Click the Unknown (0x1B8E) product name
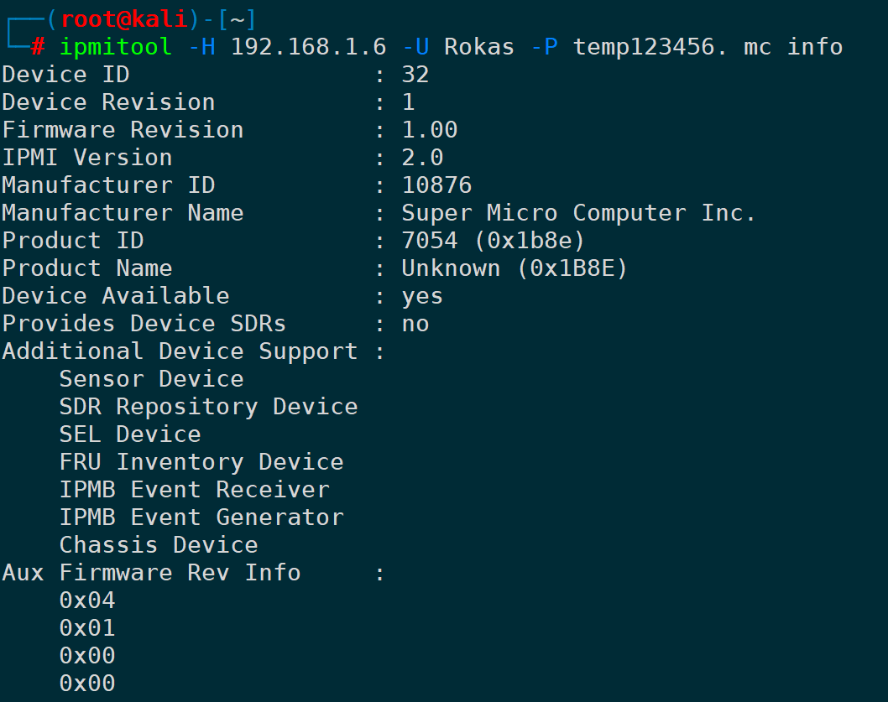 (x=514, y=268)
